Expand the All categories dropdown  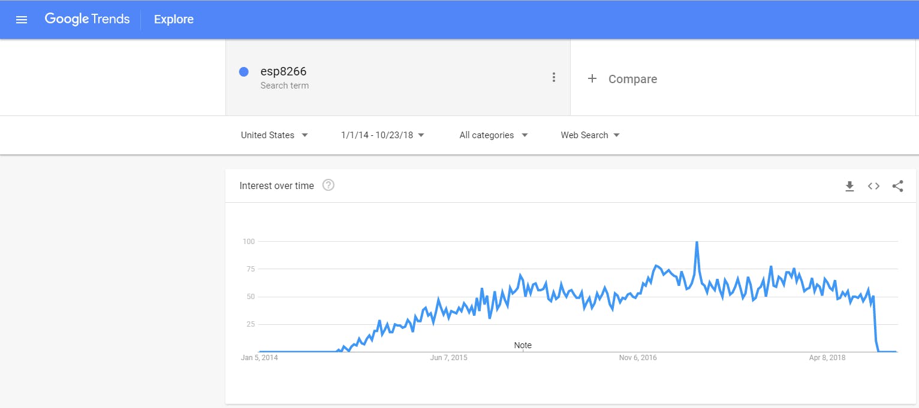493,135
